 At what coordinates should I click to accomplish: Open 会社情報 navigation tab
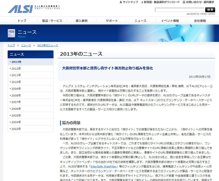click(x=200, y=21)
